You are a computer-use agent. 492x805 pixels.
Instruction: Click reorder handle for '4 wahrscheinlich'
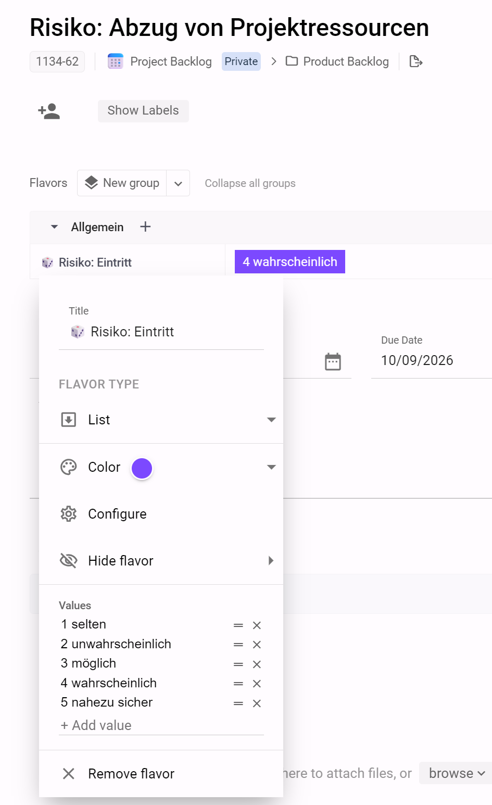coord(238,684)
